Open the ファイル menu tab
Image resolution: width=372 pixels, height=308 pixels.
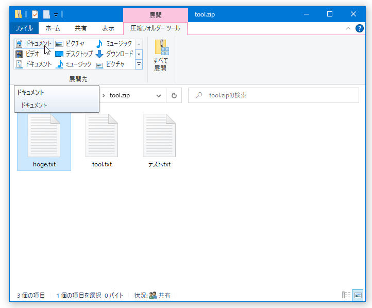[x=24, y=28]
